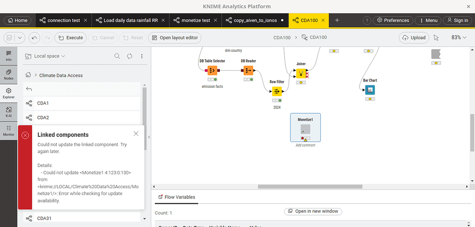Viewport: 475px width, 227px height.
Task: Select the CDA100 workflow tab
Action: (309, 20)
